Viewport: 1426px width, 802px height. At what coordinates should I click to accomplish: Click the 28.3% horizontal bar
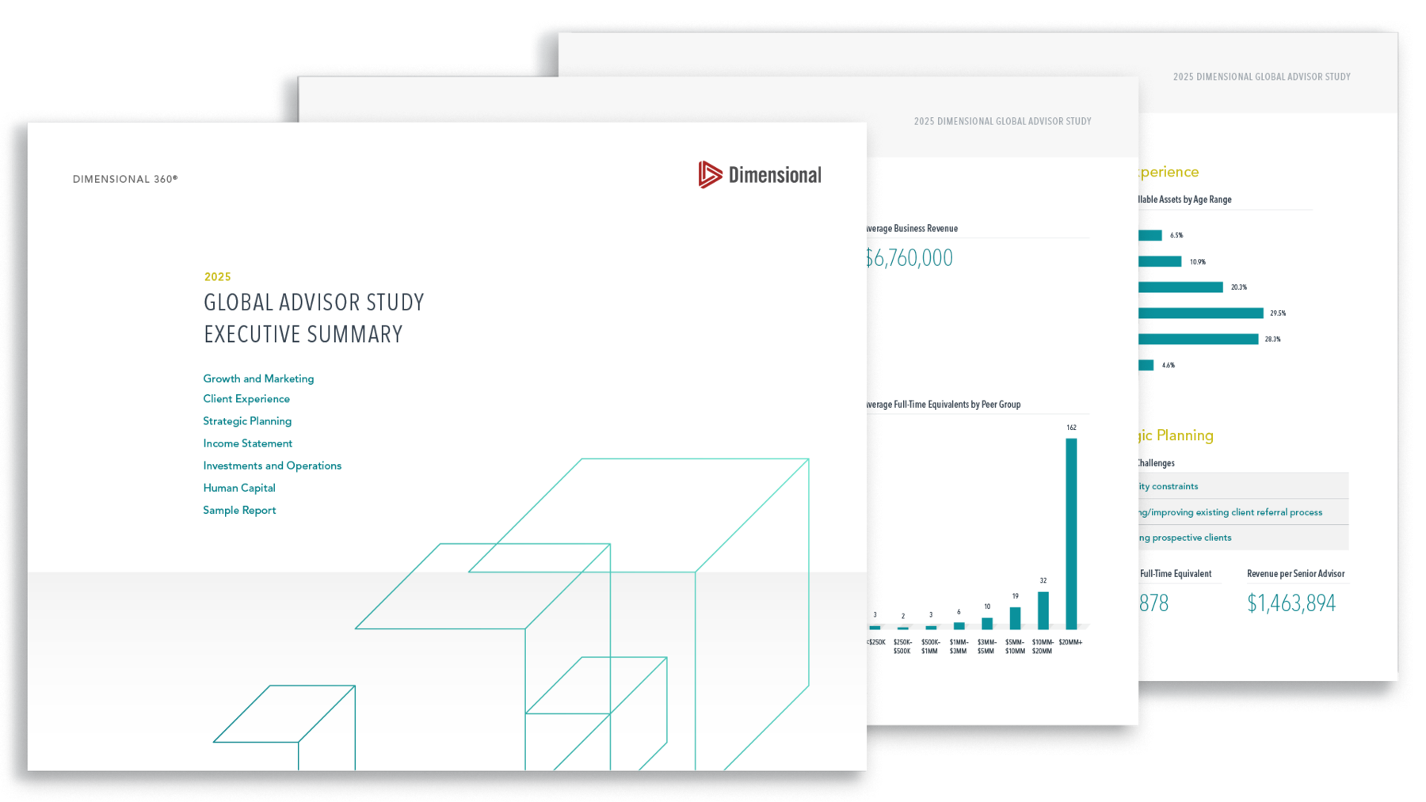pos(1199,340)
